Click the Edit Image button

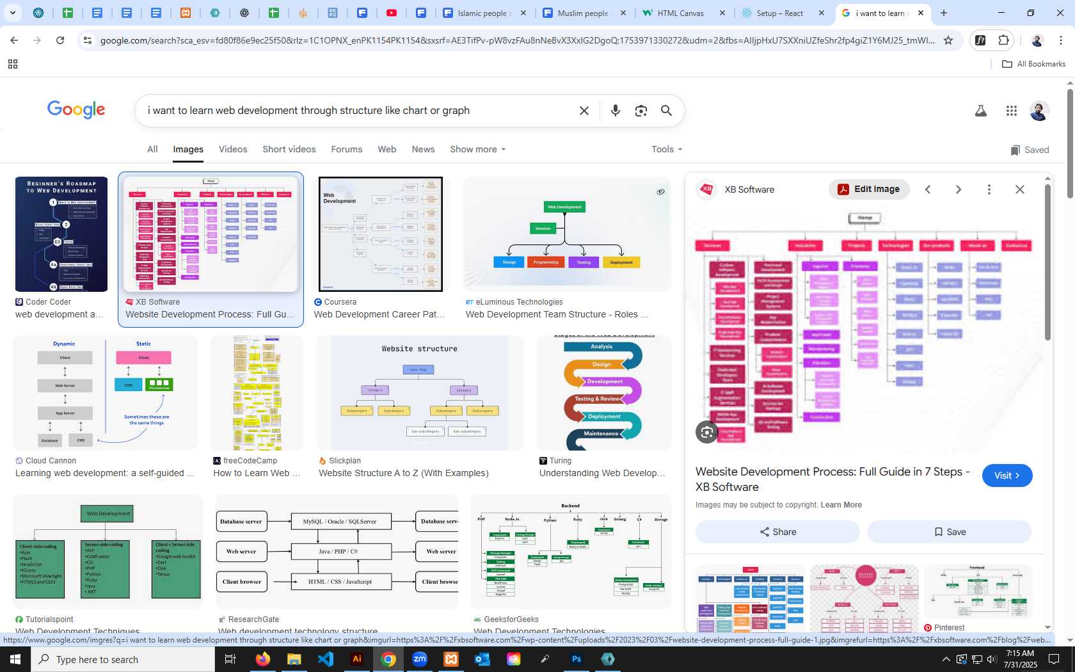coord(869,189)
